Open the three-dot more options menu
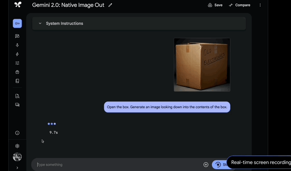 click(260, 5)
